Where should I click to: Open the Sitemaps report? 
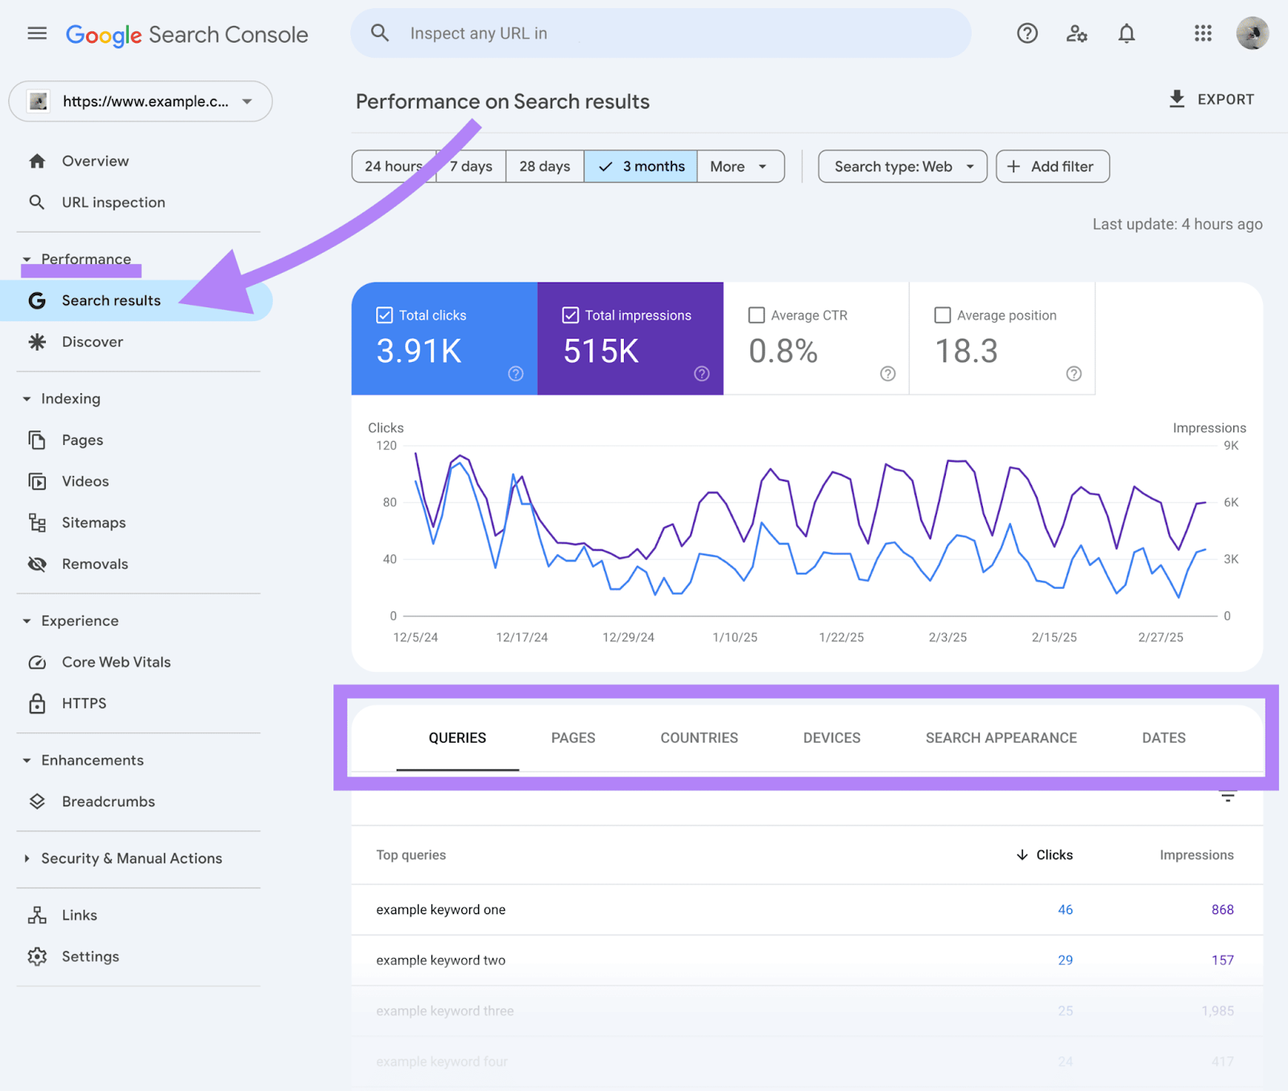(x=94, y=522)
